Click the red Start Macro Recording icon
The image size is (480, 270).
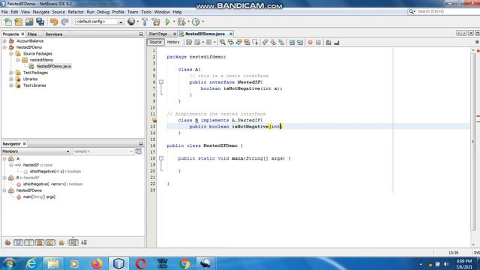(310, 43)
